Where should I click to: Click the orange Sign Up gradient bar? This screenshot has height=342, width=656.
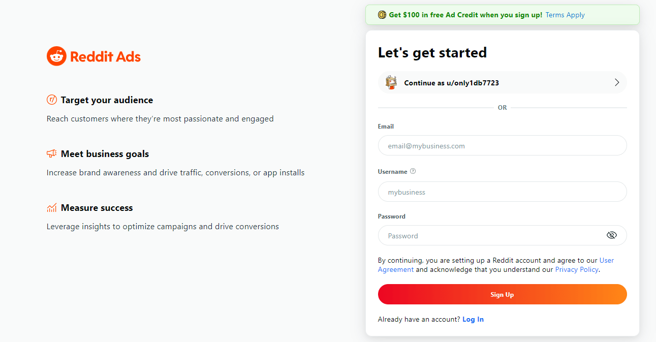pyautogui.click(x=502, y=294)
